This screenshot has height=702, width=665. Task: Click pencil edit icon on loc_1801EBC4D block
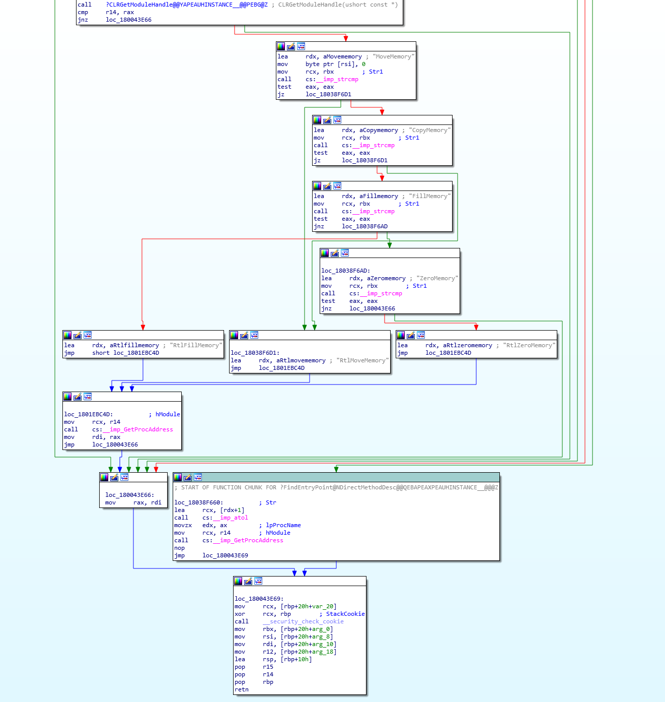click(x=78, y=397)
